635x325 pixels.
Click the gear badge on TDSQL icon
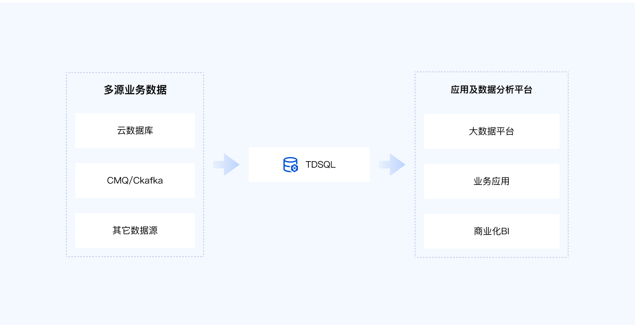pyautogui.click(x=294, y=168)
